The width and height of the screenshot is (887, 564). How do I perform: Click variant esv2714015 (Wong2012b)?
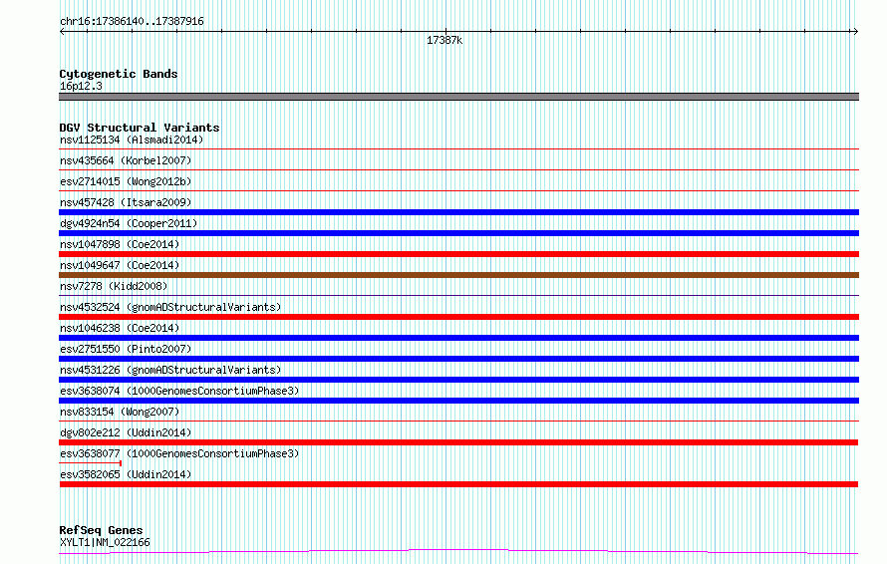coord(126,181)
